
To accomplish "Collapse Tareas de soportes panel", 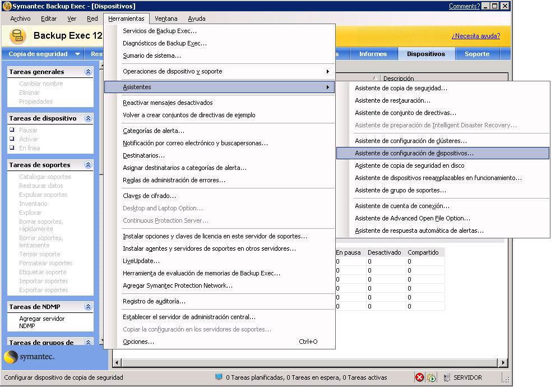I will pos(88,164).
